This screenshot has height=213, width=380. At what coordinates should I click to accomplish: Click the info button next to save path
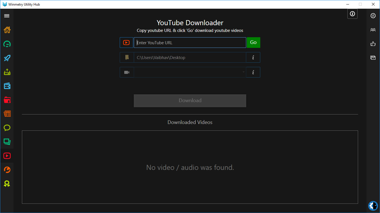pos(253,57)
